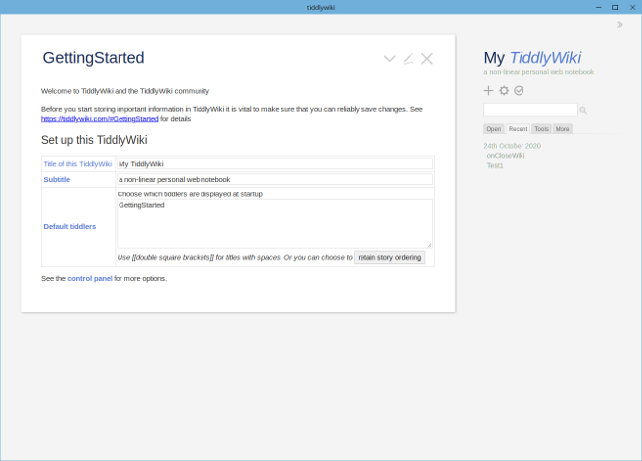This screenshot has width=642, height=461.
Task: Switch to the Tools tab
Action: tap(541, 129)
